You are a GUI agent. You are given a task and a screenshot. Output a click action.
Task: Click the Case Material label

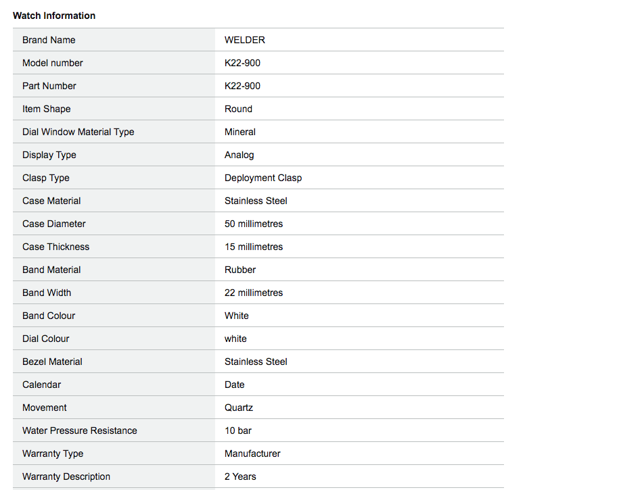click(51, 201)
